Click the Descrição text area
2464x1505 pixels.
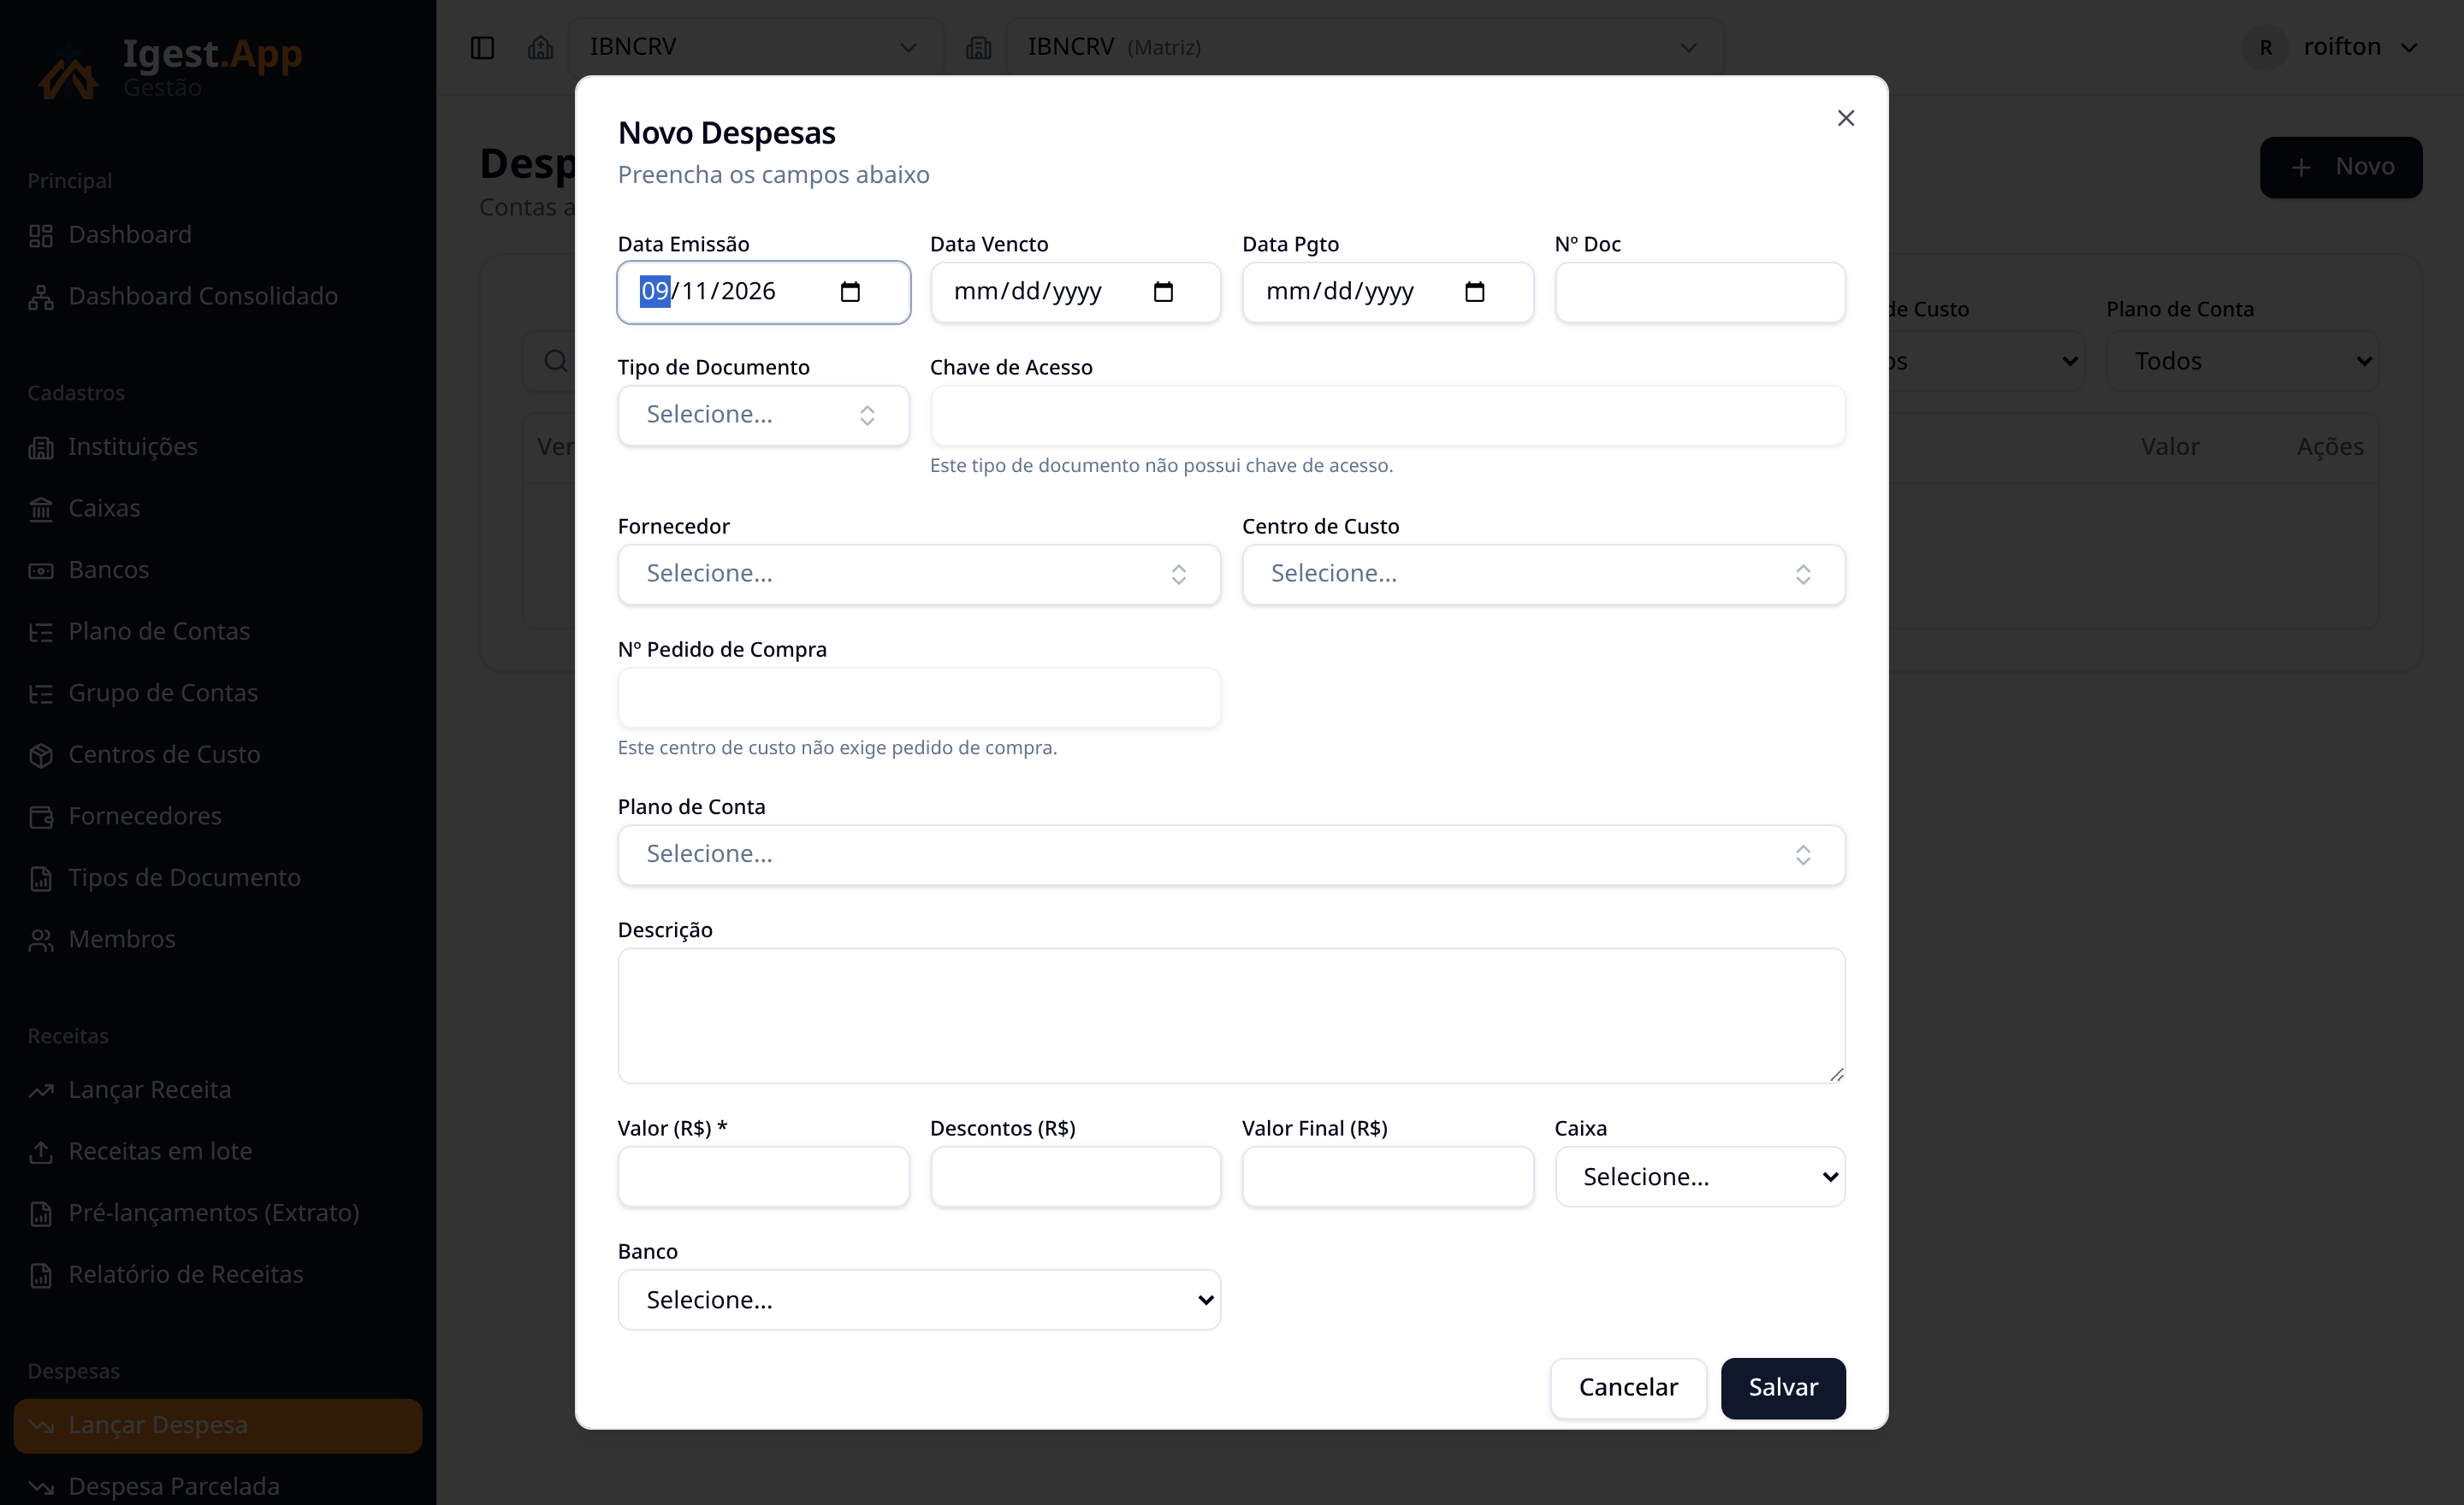pos(1231,1015)
